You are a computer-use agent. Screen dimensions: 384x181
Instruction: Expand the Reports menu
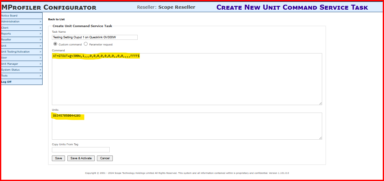22,34
